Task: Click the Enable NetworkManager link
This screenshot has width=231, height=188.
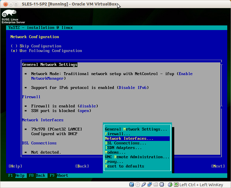Action: 185,74
